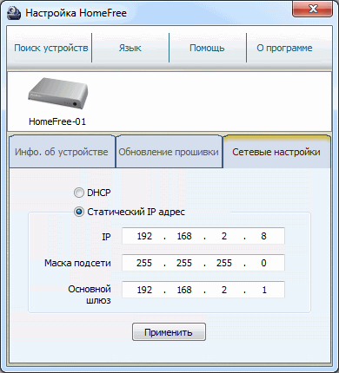Click IP address first octet 192
The width and height of the screenshot is (339, 373).
tap(144, 236)
